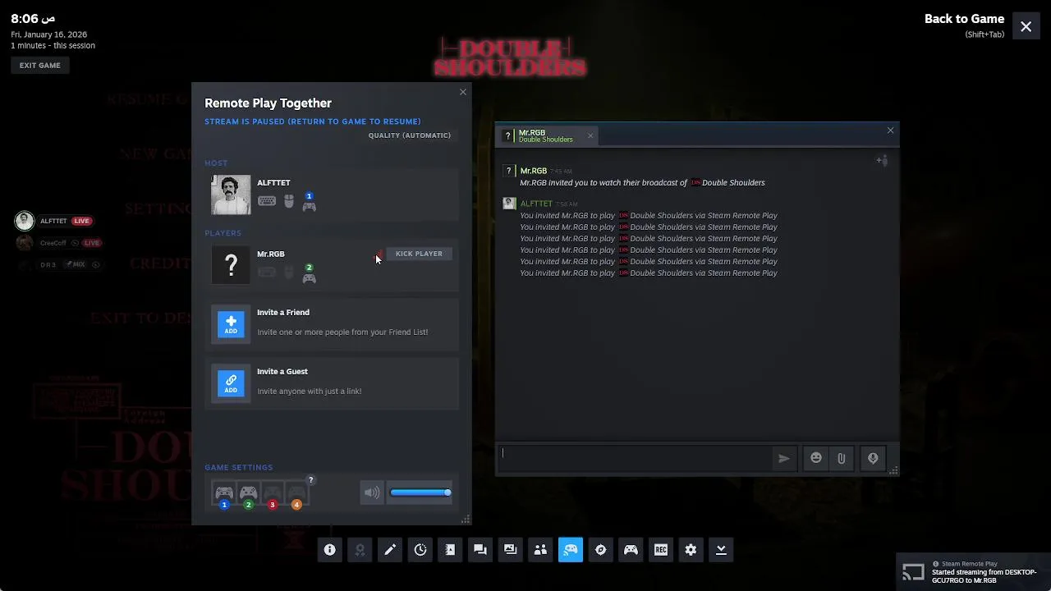Close the Remote Play Together panel

click(x=463, y=92)
